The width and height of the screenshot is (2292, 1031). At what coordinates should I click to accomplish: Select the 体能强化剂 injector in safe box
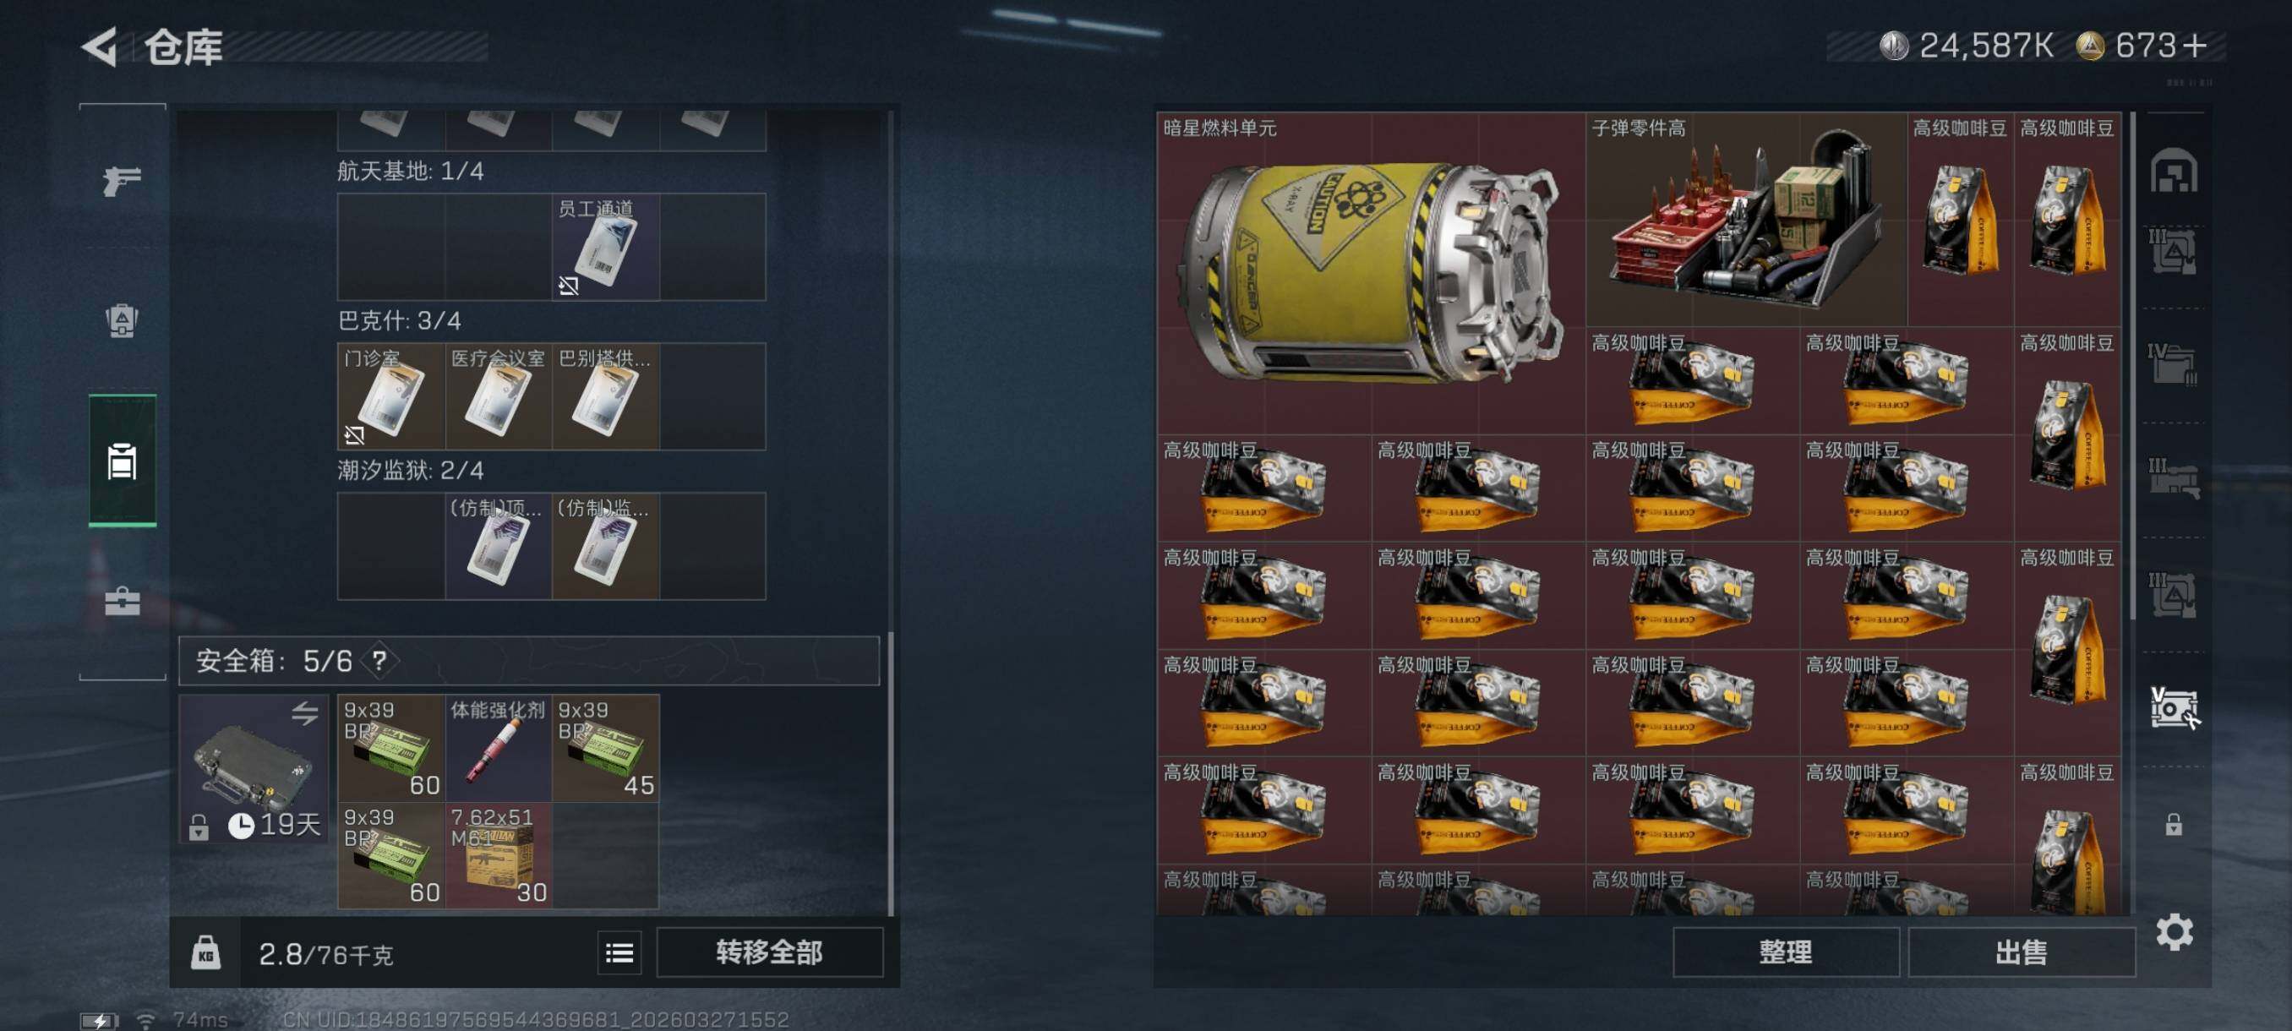pos(499,748)
